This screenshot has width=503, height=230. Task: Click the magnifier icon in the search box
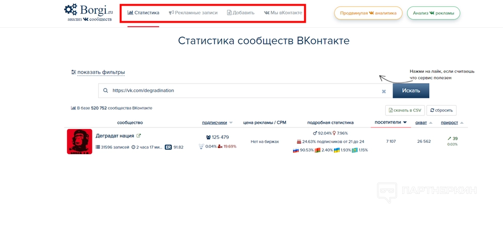[105, 91]
